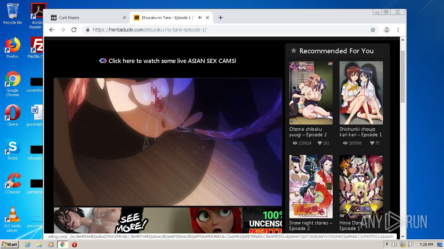
Task: Open the Chrome profile avatar menu
Action: pos(387,30)
